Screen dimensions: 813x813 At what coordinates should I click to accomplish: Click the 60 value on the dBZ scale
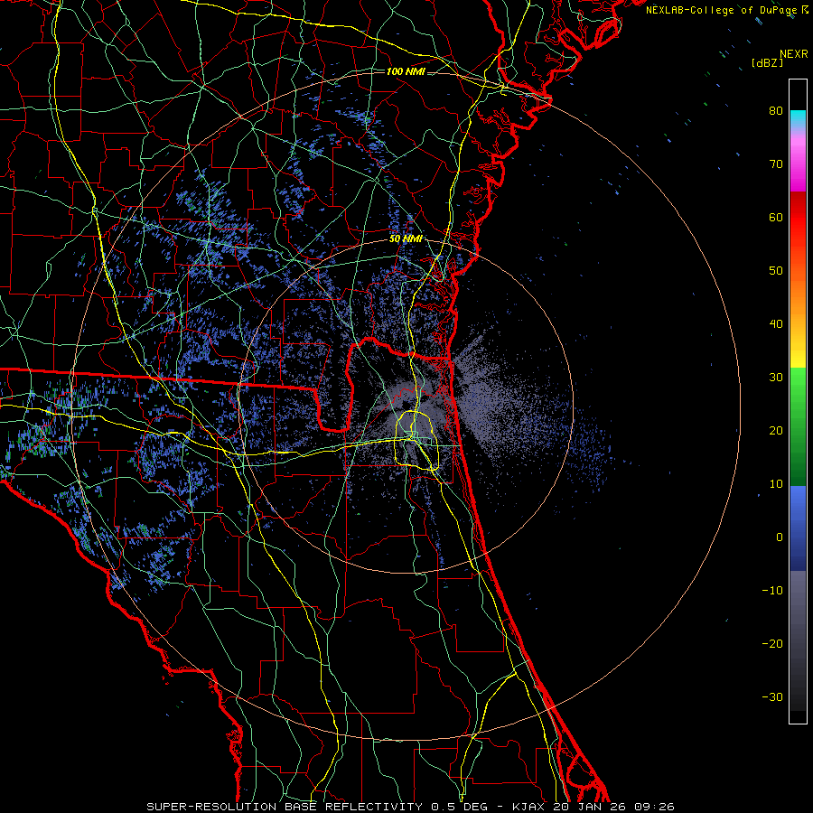point(776,217)
